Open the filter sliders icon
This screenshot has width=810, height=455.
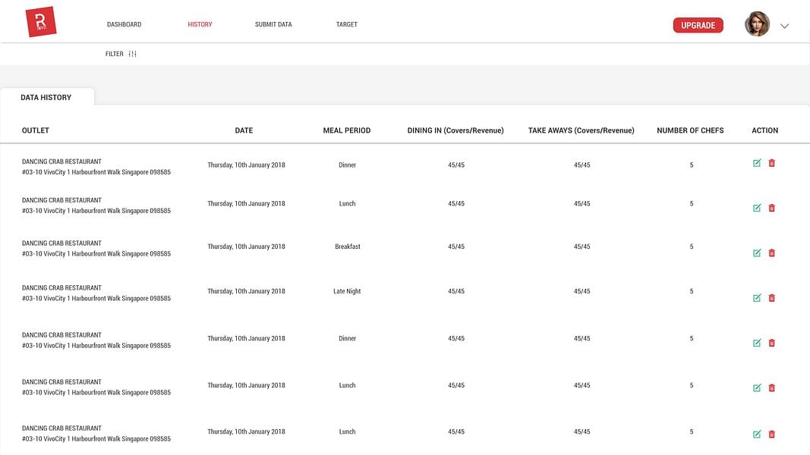[132, 54]
